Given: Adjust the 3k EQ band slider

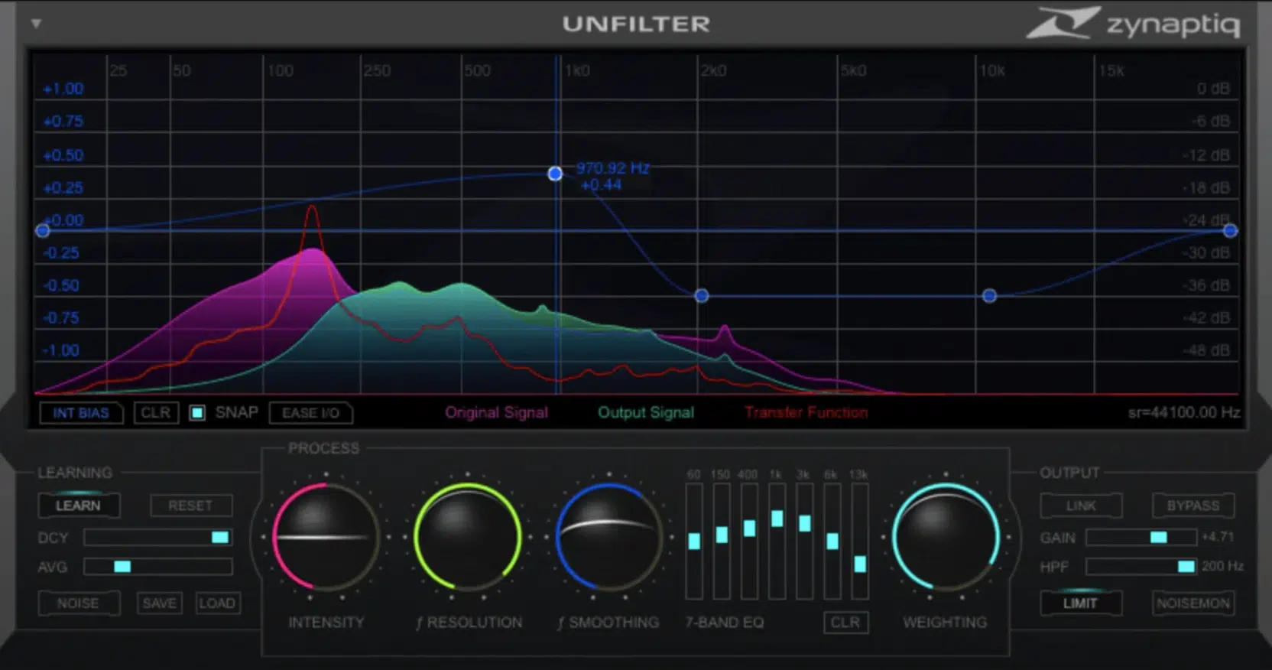Looking at the screenshot, I should (x=804, y=541).
